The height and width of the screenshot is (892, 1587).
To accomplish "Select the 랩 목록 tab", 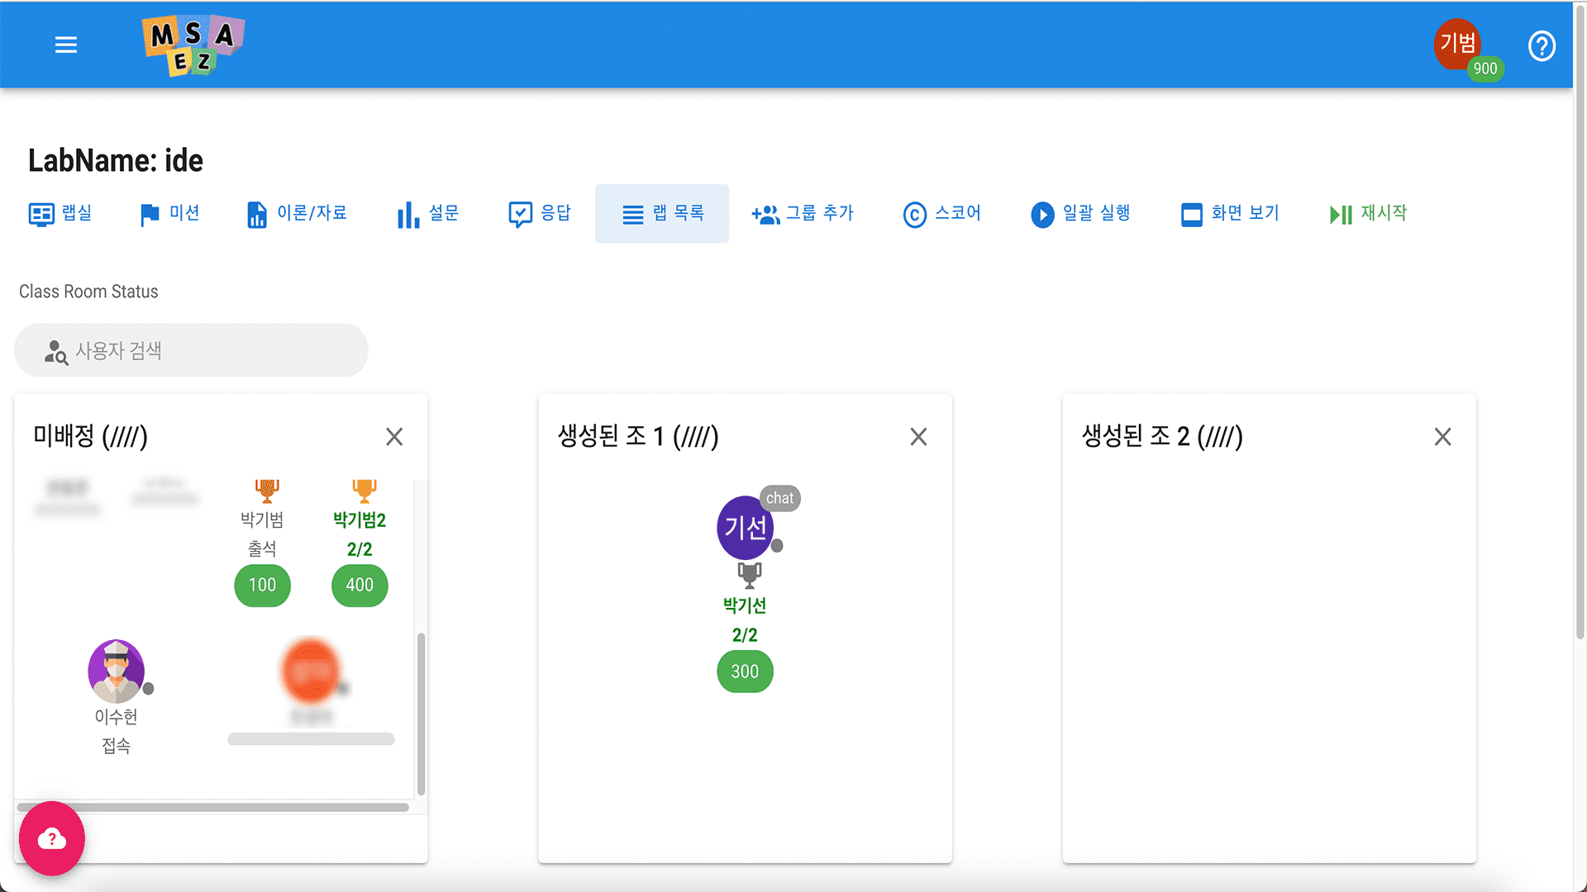I will tap(662, 213).
